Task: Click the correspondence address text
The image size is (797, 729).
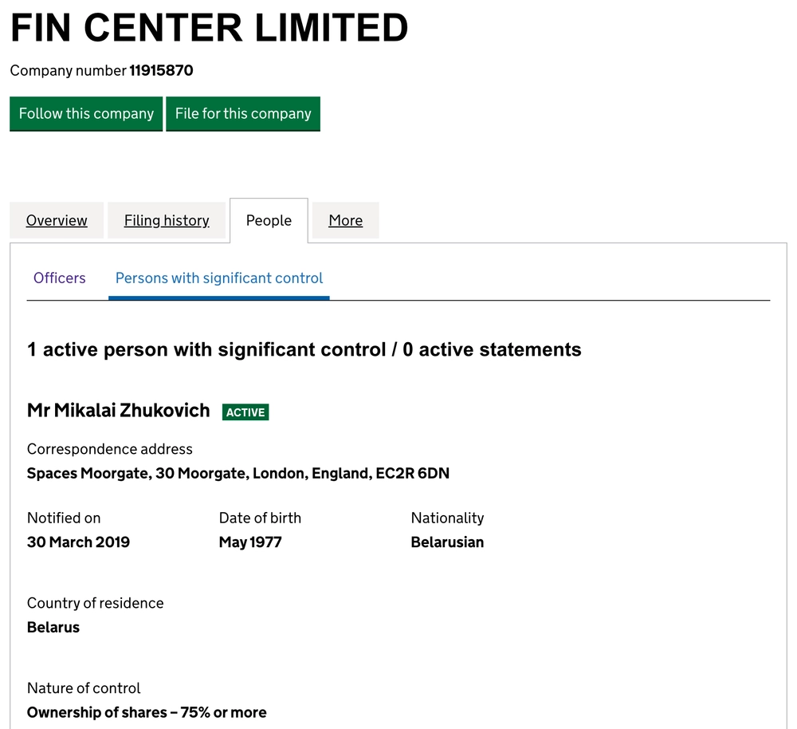Action: tap(238, 473)
